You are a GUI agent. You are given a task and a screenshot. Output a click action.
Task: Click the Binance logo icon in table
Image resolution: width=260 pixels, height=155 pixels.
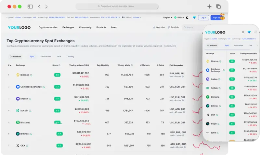click(18, 75)
